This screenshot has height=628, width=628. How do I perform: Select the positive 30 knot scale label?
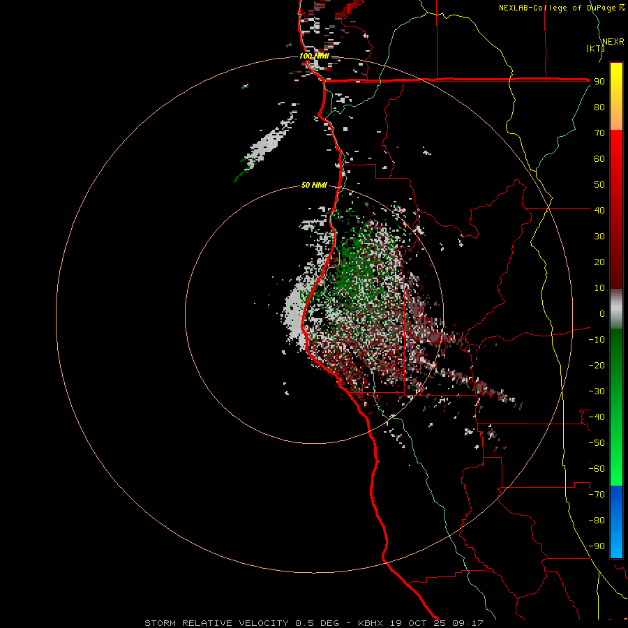(x=599, y=237)
